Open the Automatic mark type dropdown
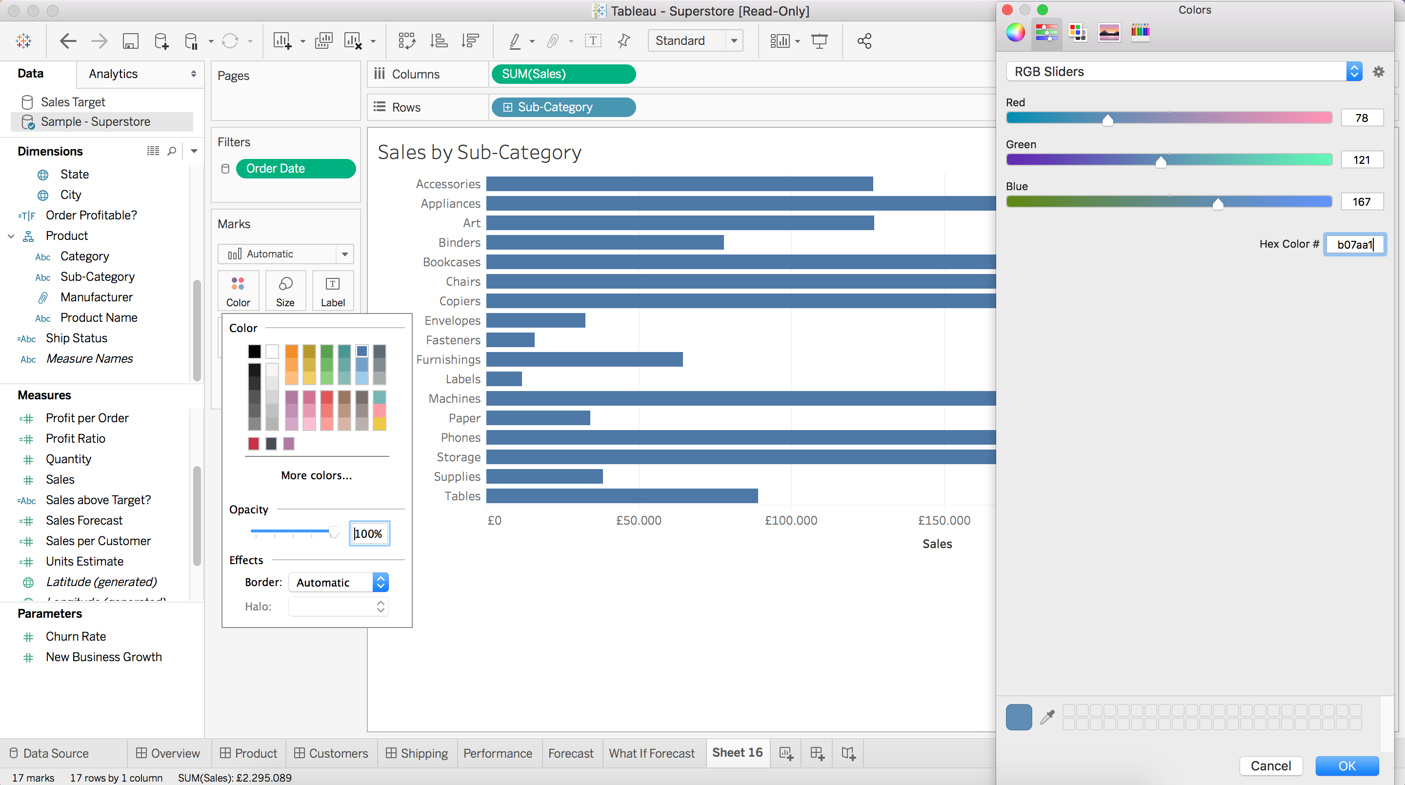 click(x=285, y=254)
